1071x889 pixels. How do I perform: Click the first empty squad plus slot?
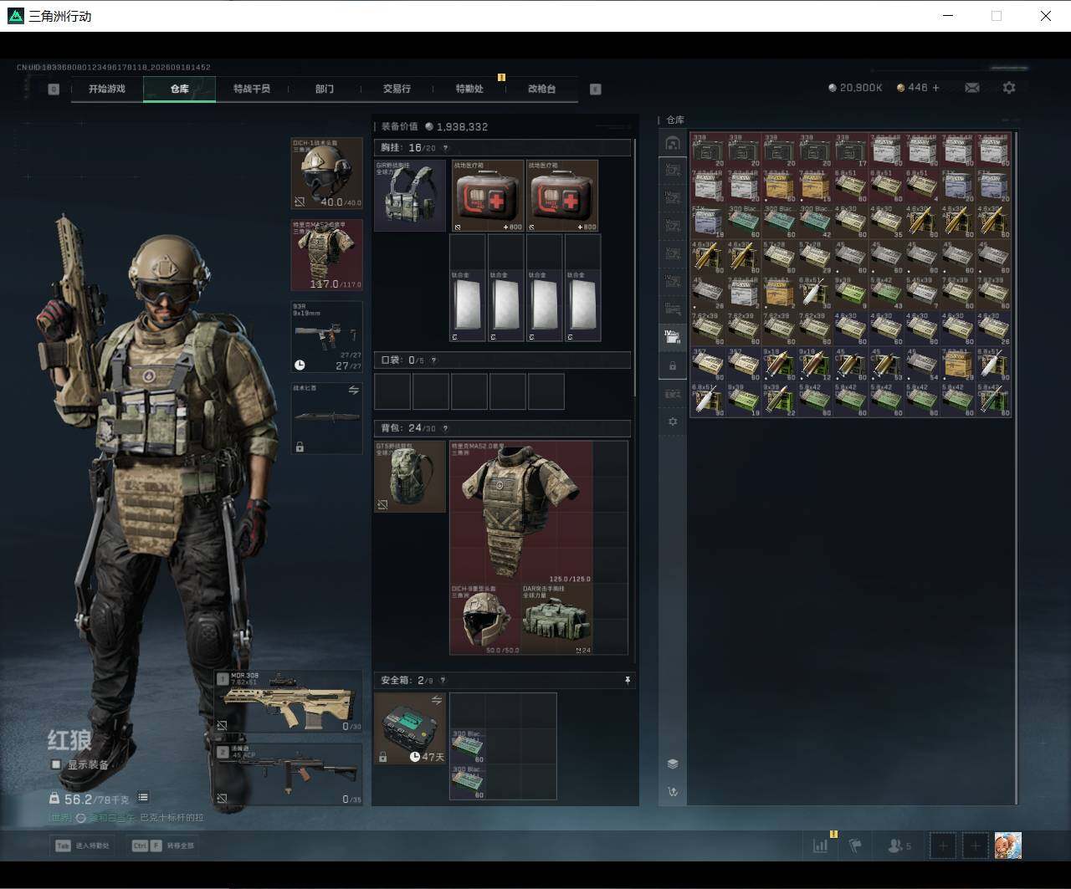coord(943,846)
